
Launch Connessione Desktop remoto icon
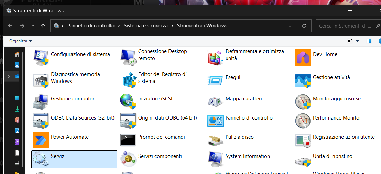click(128, 58)
